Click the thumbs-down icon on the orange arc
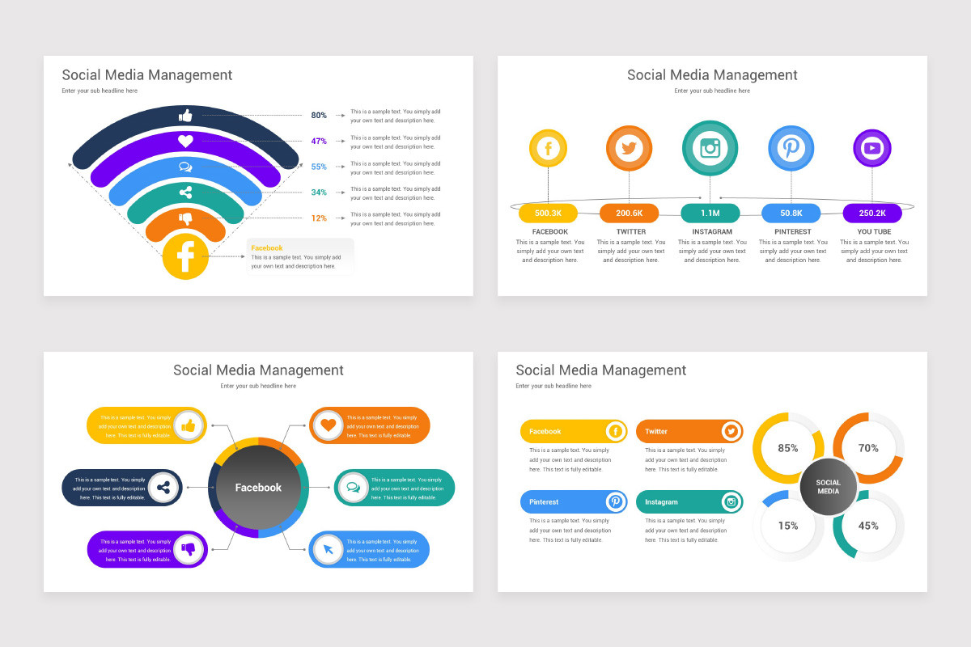 coord(185,218)
